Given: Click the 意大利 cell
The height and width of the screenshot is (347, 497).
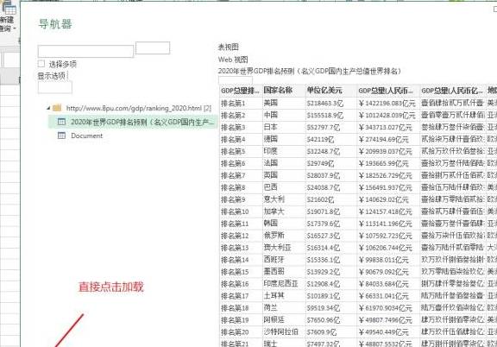Looking at the screenshot, I should (284, 199).
